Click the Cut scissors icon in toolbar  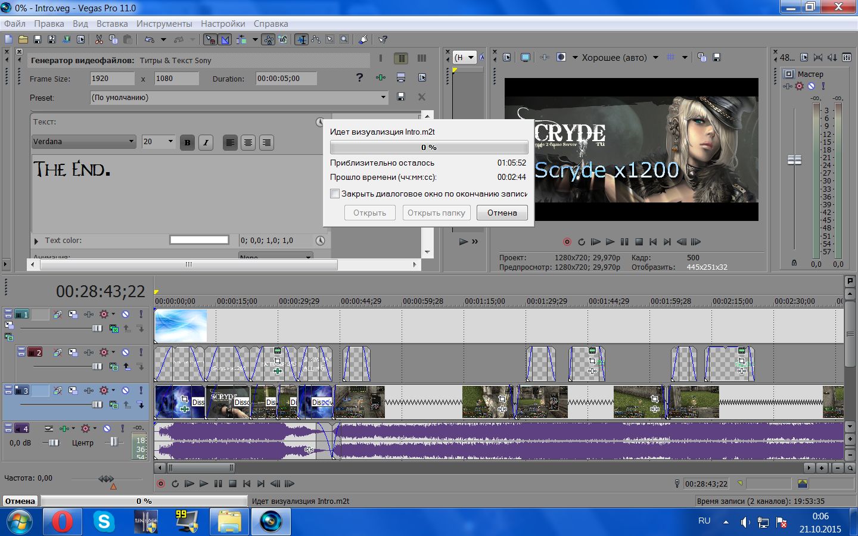(x=99, y=39)
